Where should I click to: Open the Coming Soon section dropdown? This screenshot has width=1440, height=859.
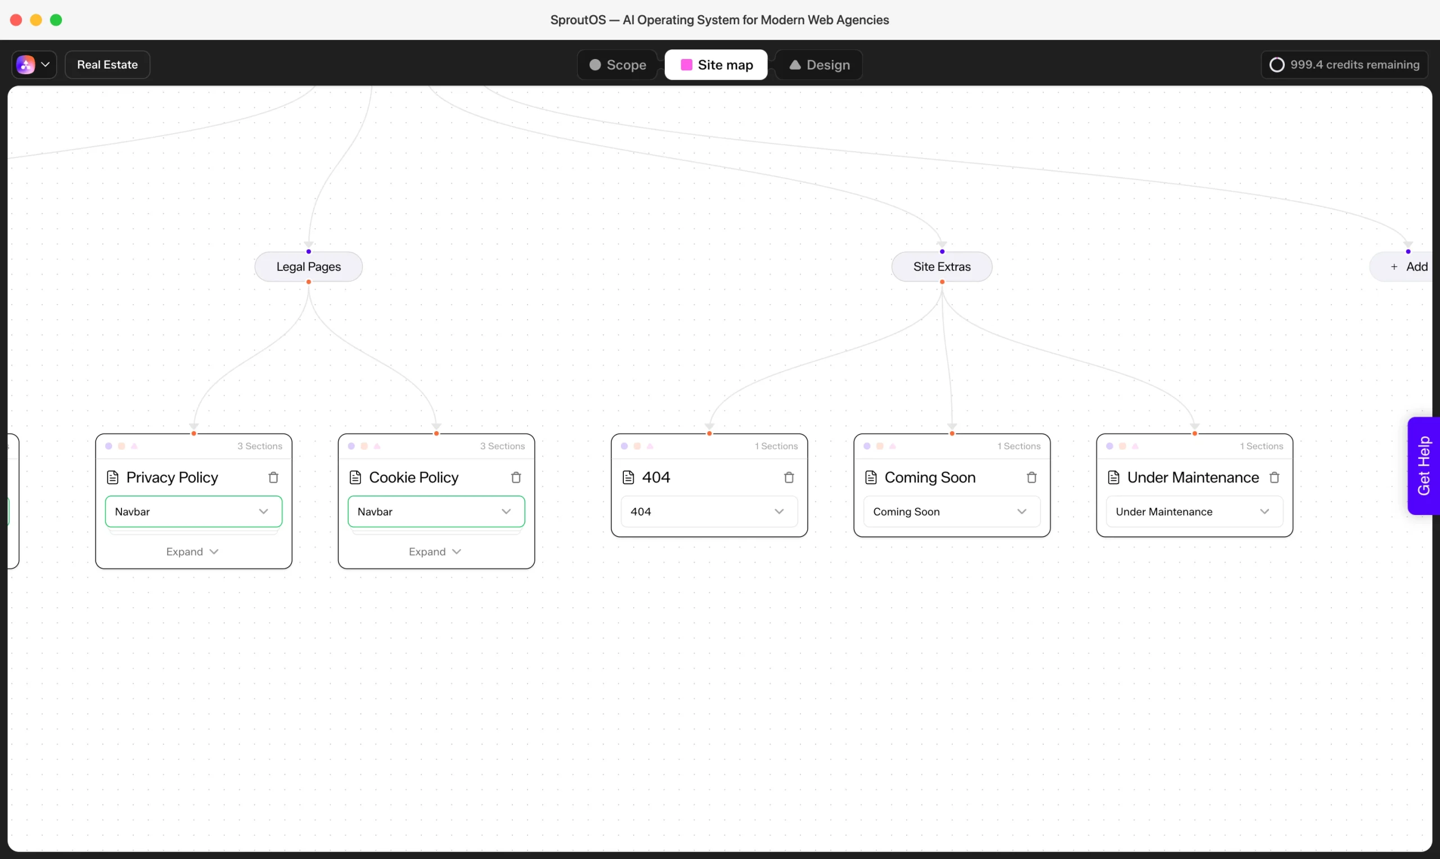tap(951, 512)
